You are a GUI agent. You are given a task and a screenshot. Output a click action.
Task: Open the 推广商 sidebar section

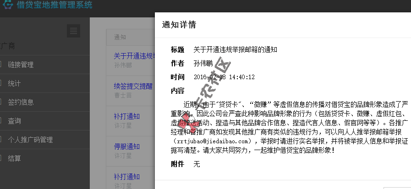(7, 46)
